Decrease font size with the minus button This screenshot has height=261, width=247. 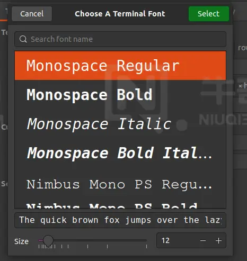203,240
